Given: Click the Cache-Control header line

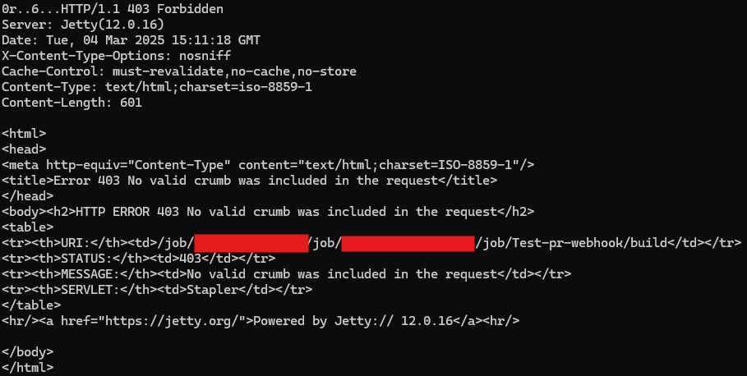Looking at the screenshot, I should coord(179,71).
